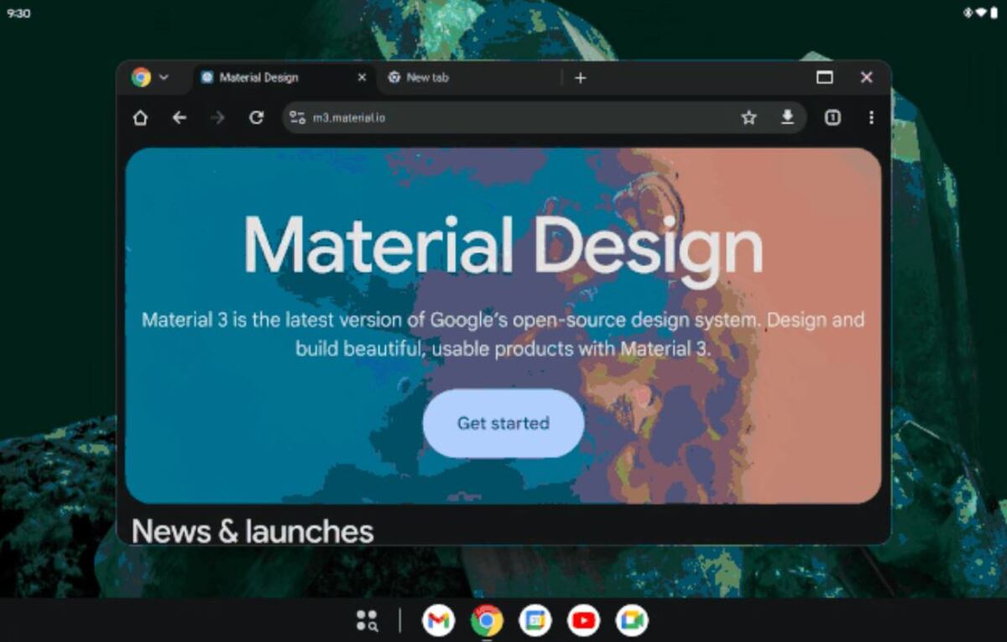This screenshot has width=1007, height=642.
Task: Reload the page
Action: tap(257, 117)
